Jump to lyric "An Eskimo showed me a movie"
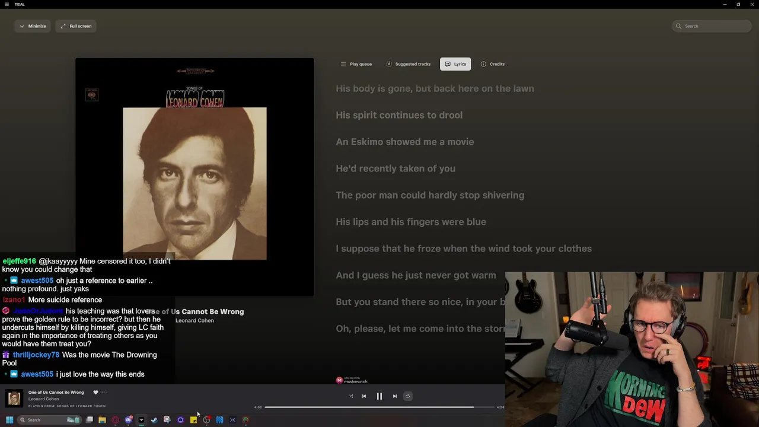This screenshot has height=427, width=759. click(405, 142)
